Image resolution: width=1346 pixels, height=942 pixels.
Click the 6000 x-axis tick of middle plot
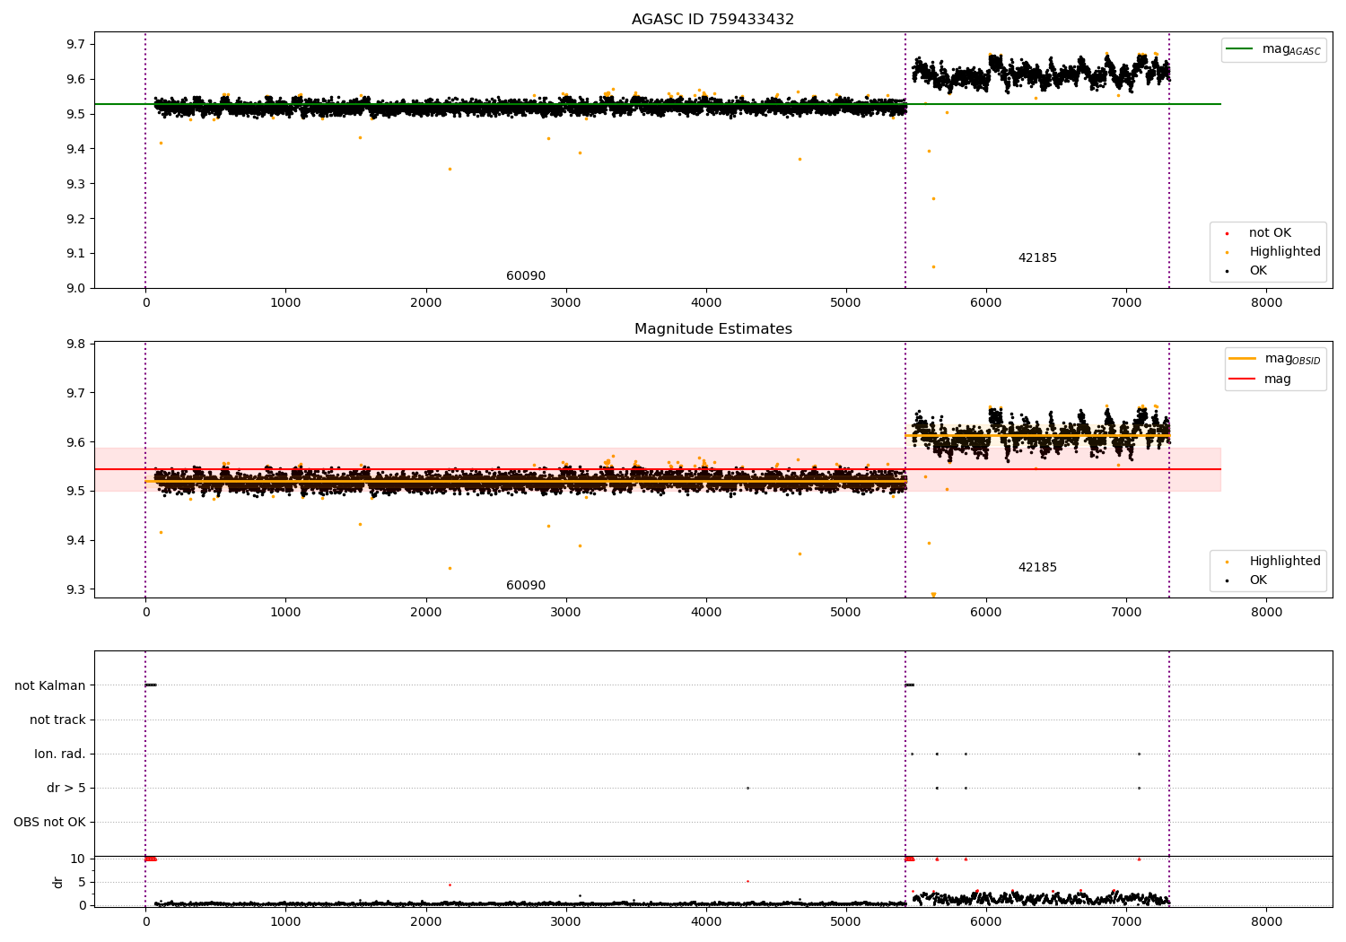(986, 613)
